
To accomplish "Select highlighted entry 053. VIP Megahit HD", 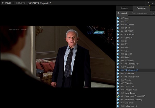I will 135,70.
